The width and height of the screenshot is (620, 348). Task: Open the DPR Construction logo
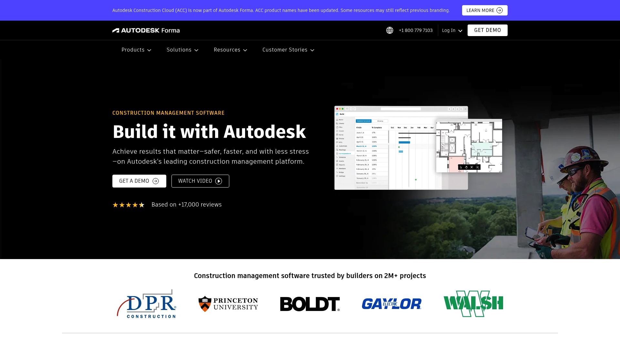147,304
